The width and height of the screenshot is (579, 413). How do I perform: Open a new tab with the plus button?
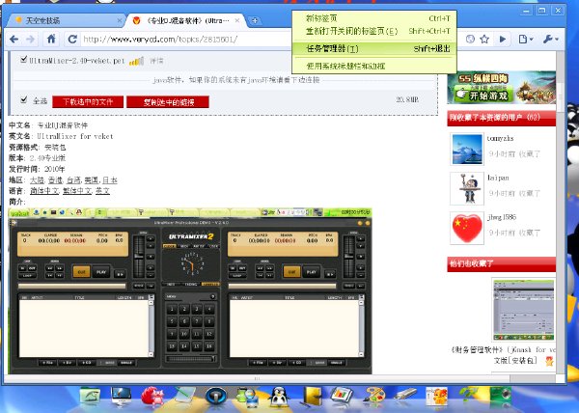tap(255, 20)
